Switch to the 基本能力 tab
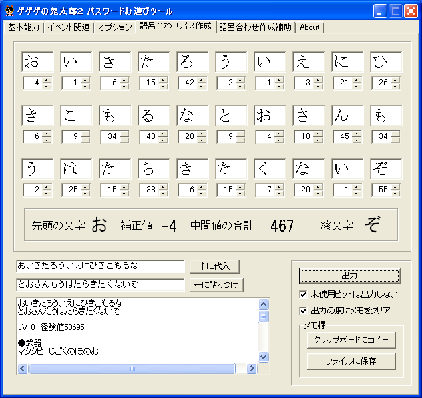Screen dimensions: 422x398 23,27
